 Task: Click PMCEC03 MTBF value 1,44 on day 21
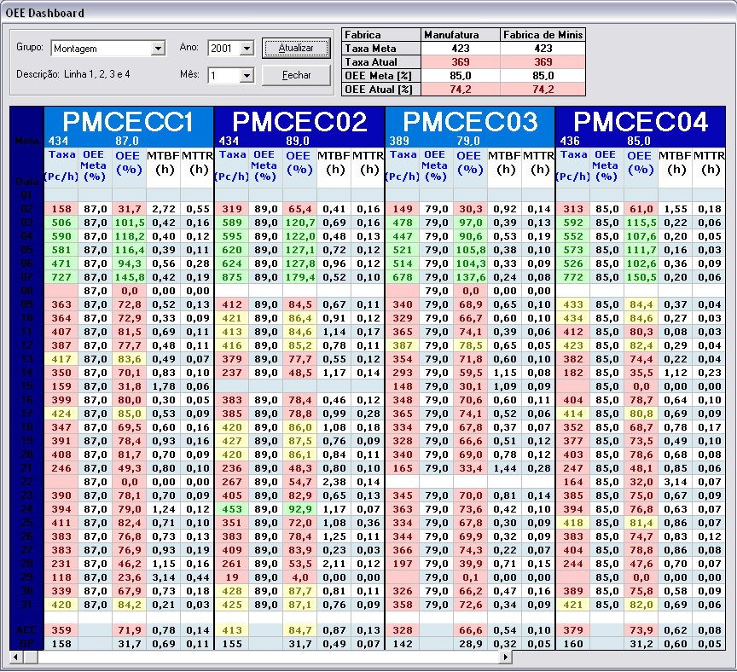point(505,468)
